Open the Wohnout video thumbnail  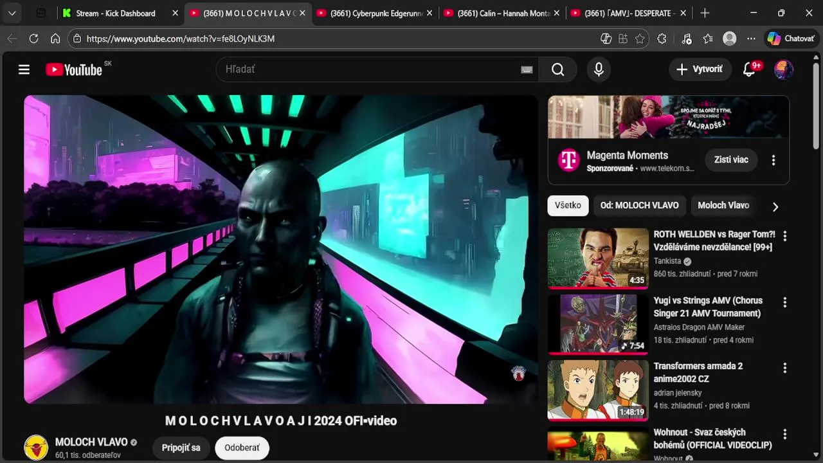598,444
